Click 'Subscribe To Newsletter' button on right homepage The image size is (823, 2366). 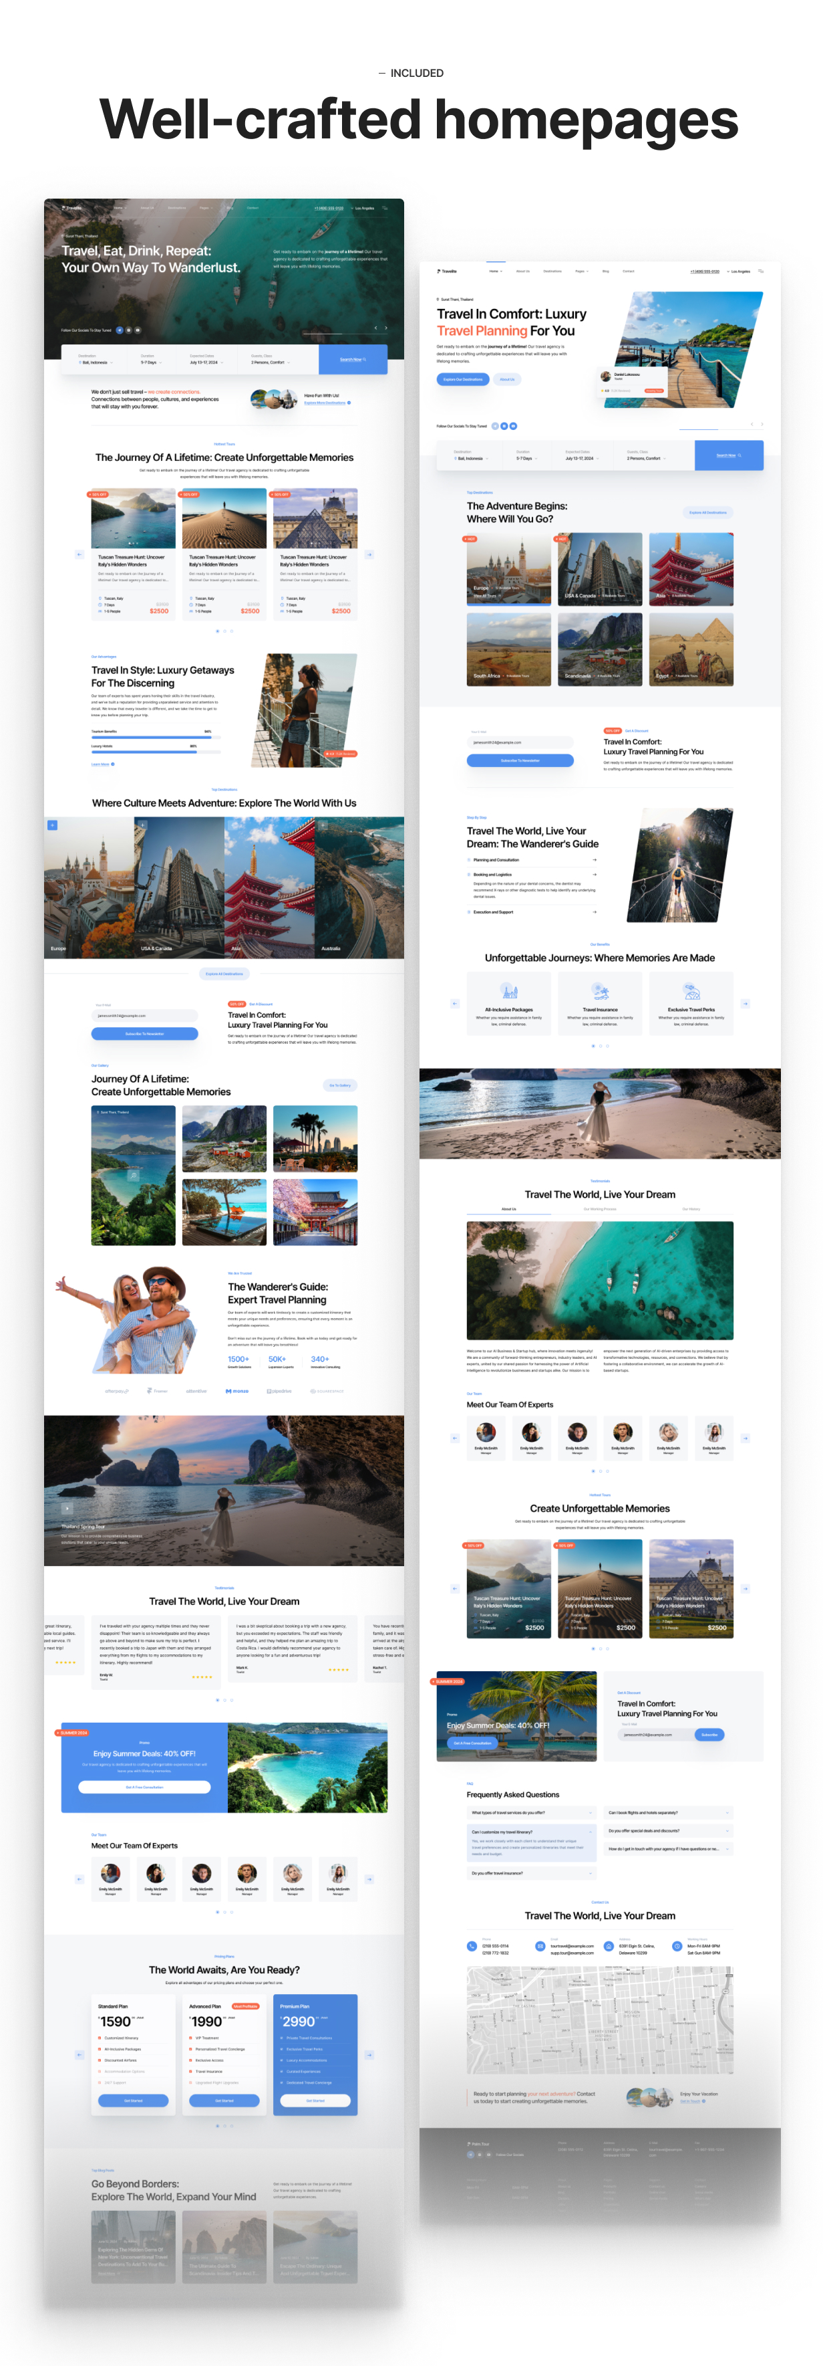[519, 760]
